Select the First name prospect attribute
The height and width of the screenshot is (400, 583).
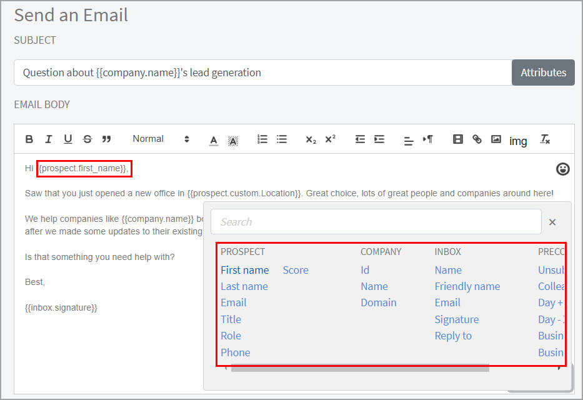click(x=244, y=270)
